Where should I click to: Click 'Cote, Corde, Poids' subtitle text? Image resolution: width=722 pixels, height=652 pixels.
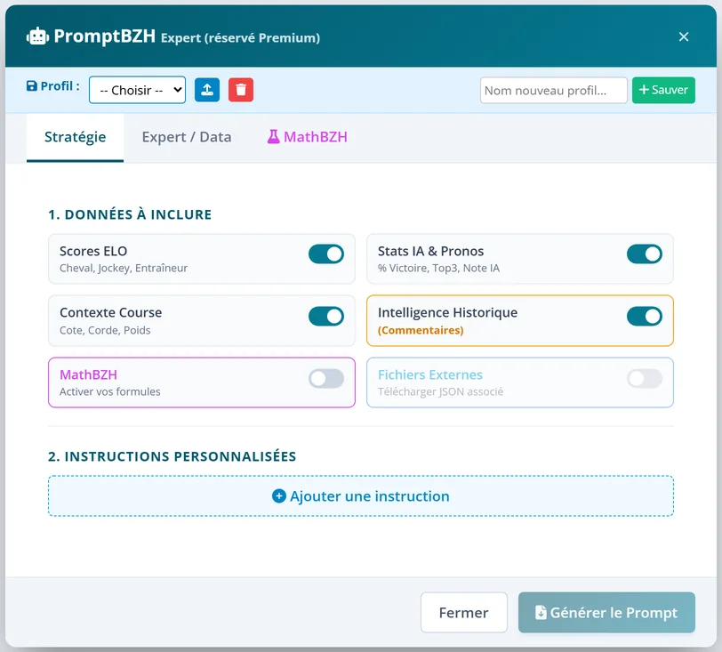pos(105,330)
